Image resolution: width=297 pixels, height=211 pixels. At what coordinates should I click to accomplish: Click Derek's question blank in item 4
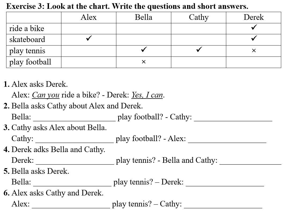tap(75, 161)
